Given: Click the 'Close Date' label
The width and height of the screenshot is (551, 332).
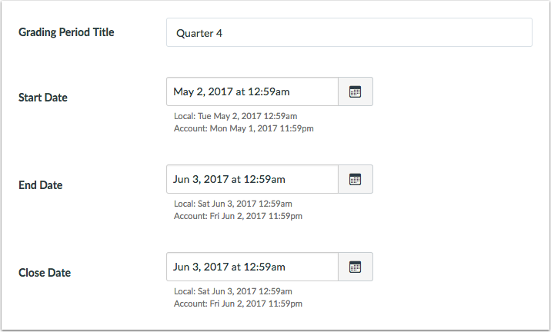Looking at the screenshot, I should click(44, 273).
